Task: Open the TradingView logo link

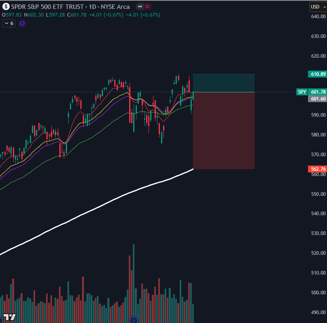Action: click(x=10, y=317)
